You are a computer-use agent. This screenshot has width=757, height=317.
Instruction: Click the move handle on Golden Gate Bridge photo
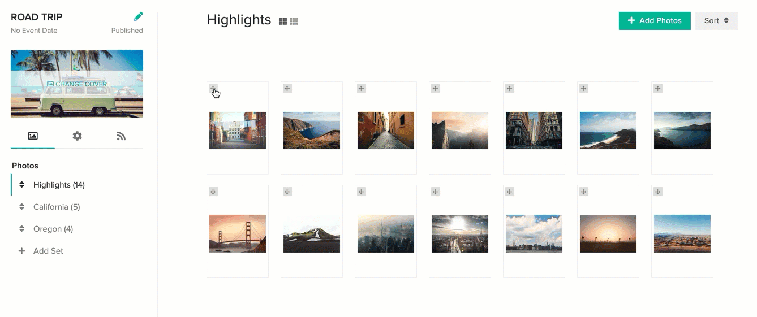click(213, 192)
